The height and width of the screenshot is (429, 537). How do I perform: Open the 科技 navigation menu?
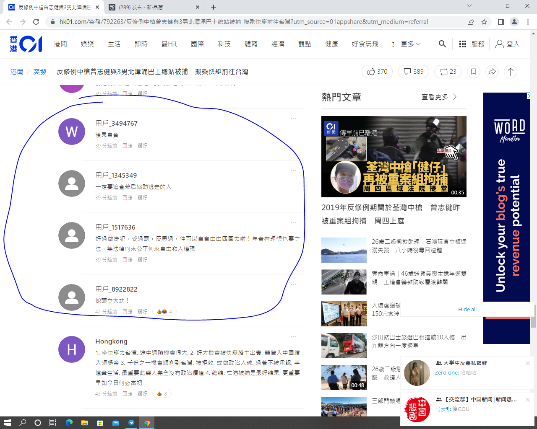click(x=224, y=44)
